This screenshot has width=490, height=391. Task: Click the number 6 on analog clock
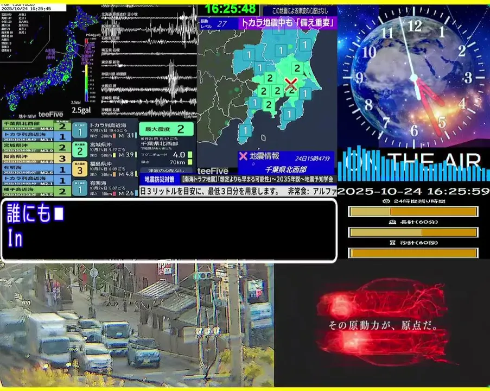point(414,130)
